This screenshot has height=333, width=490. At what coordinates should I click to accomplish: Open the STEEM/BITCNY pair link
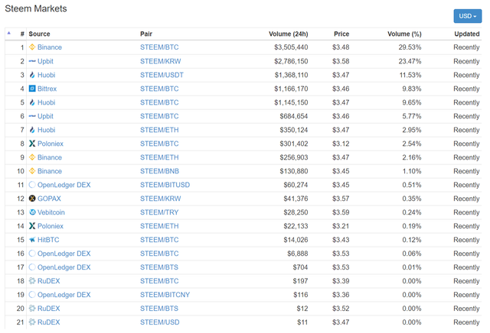coord(165,294)
